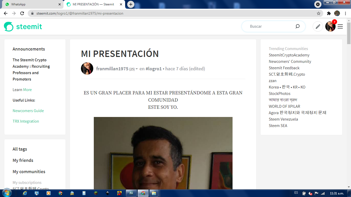Expand the franmillan1975 author dropdown arrow

point(137,69)
